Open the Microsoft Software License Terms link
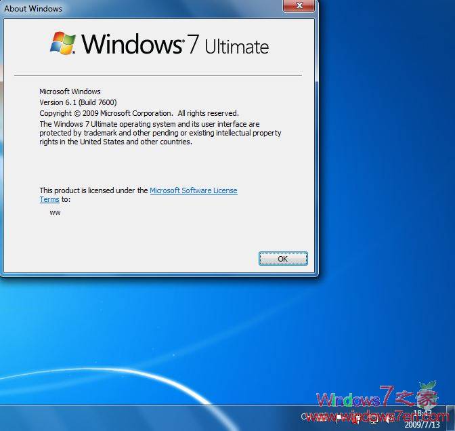The image size is (455, 431). click(x=194, y=190)
